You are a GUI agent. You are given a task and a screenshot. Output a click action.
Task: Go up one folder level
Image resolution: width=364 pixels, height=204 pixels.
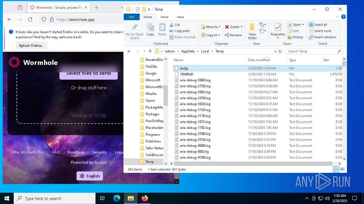[150, 51]
